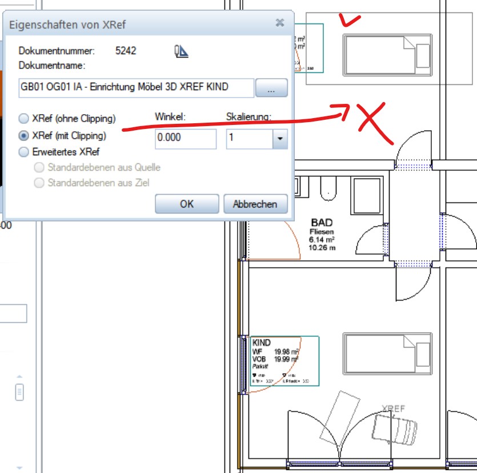
Task: Click the KIND room label stamp
Action: click(x=282, y=361)
